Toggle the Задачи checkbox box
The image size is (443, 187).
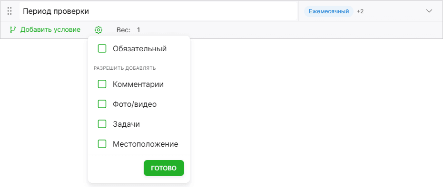coord(102,124)
